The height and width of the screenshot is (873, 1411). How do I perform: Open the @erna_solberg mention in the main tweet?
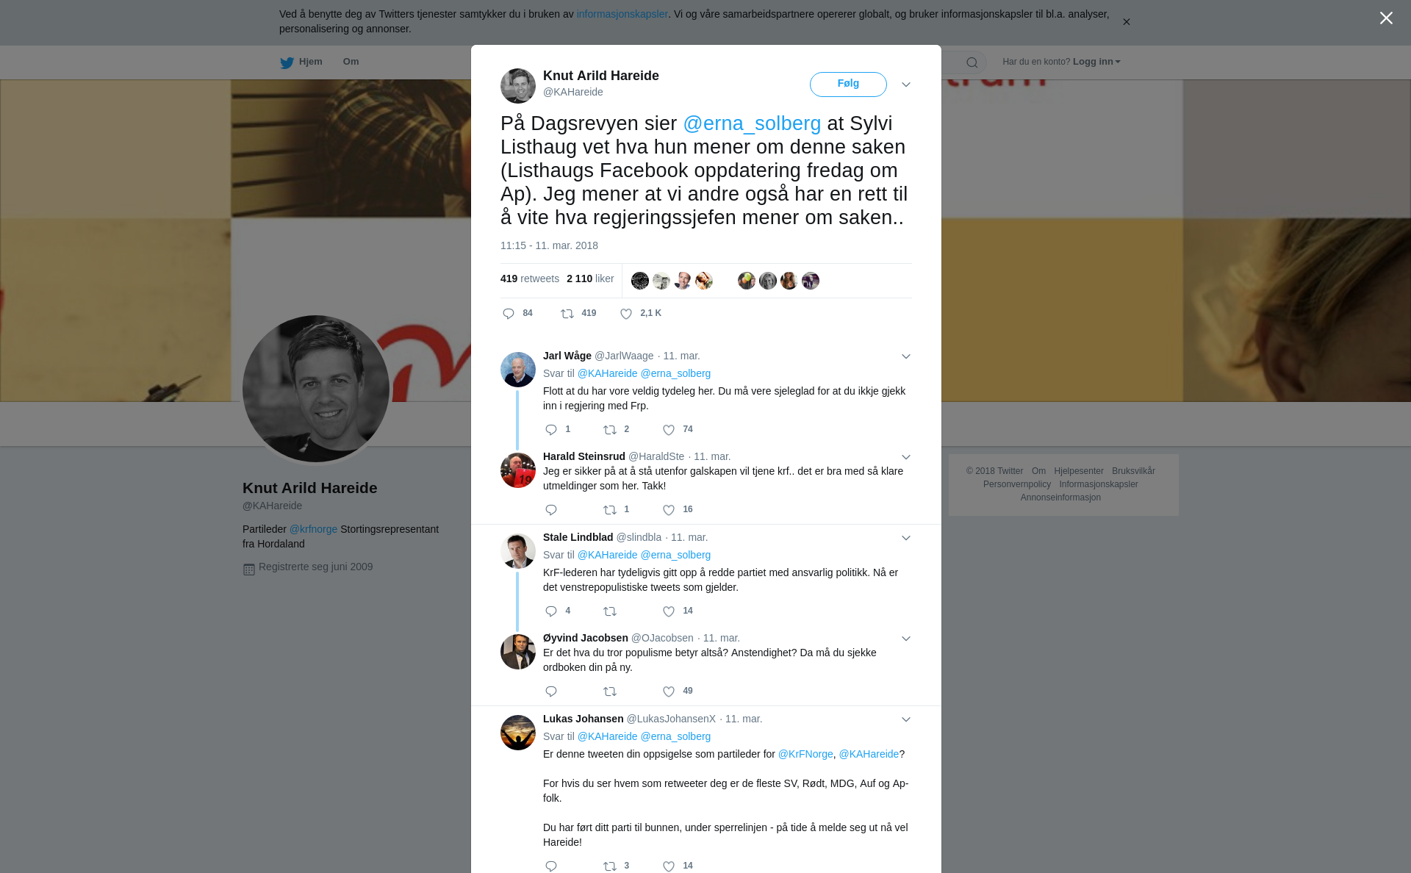point(752,123)
